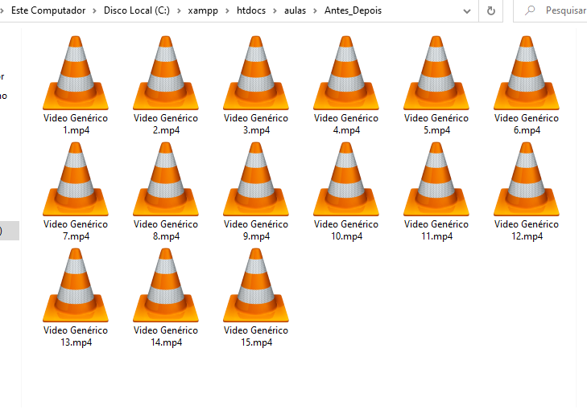The height and width of the screenshot is (418, 587).
Task: Select the Video Genérico 15.mp4 cone icon
Action: [256, 285]
